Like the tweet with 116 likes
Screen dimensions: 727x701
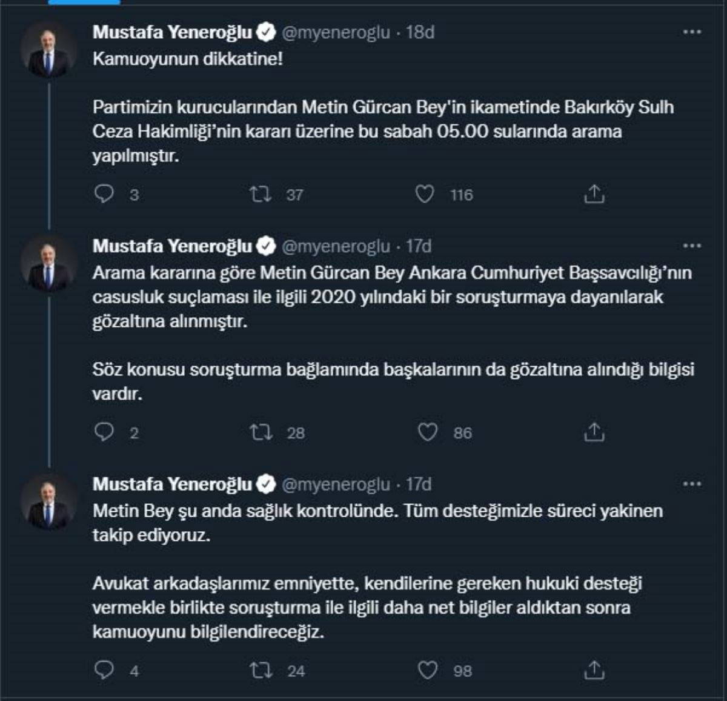pyautogui.click(x=425, y=194)
